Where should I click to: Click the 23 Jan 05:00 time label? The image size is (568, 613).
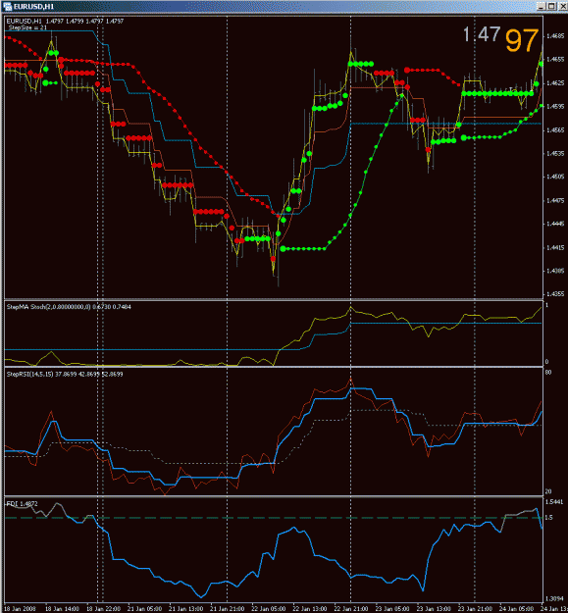click(392, 609)
